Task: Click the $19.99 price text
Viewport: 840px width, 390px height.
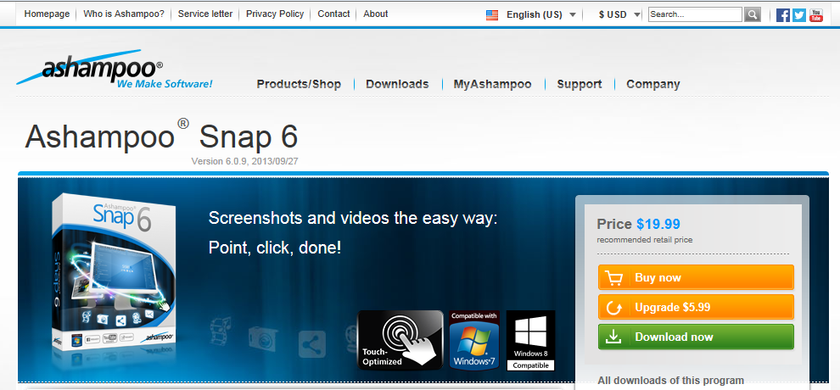Action: 658,224
